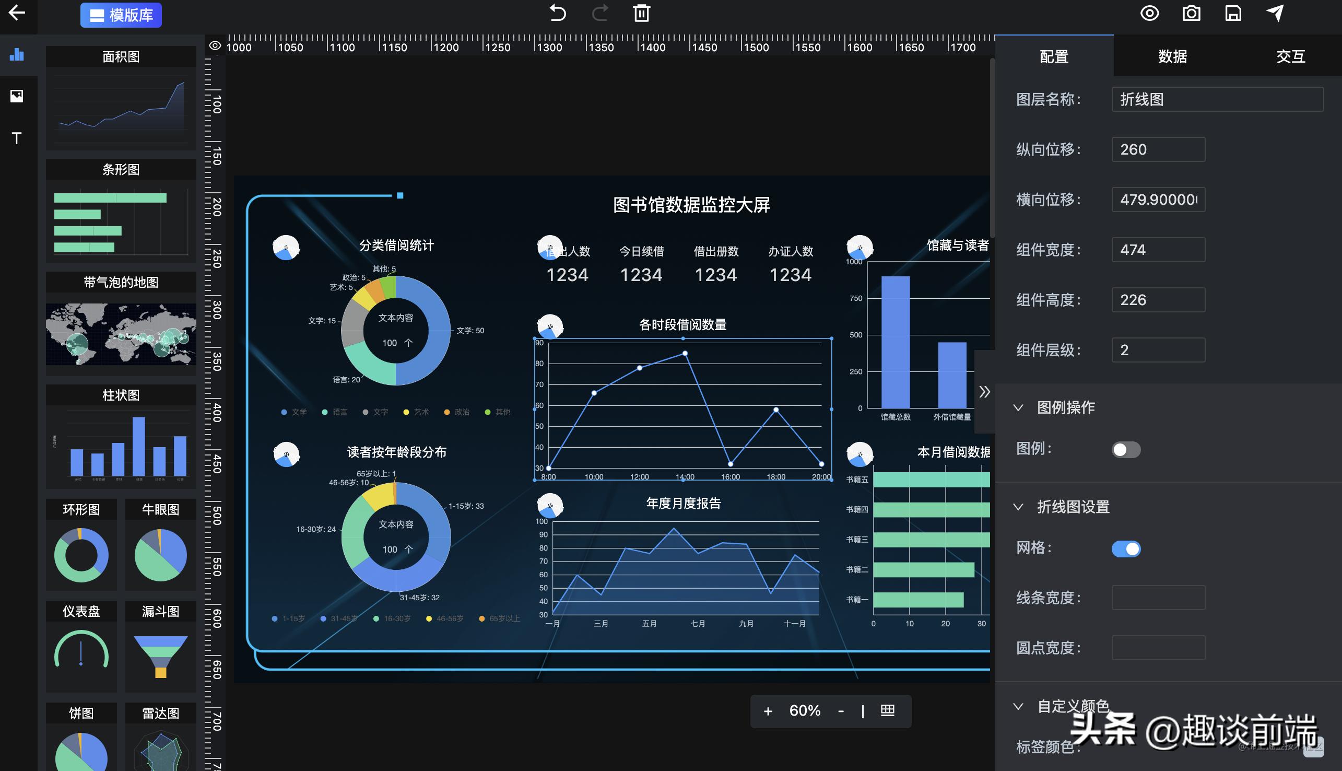The height and width of the screenshot is (771, 1342).
Task: Click the eye preview icon in top bar
Action: point(1149,13)
